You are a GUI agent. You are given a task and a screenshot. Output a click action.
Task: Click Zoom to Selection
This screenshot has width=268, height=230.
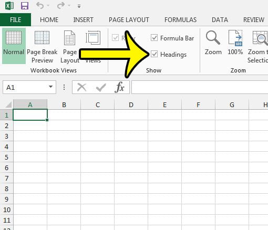click(257, 47)
